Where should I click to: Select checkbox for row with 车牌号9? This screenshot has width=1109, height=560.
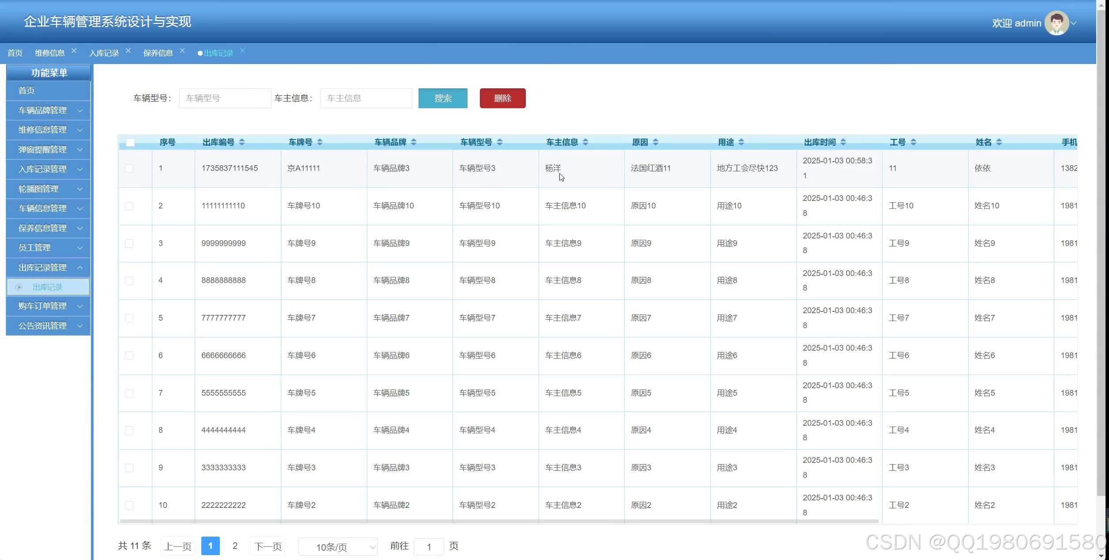click(129, 243)
